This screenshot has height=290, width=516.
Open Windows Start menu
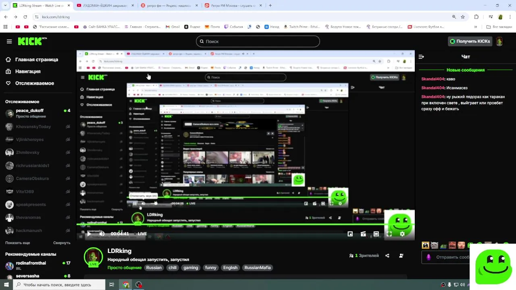click(x=6, y=285)
